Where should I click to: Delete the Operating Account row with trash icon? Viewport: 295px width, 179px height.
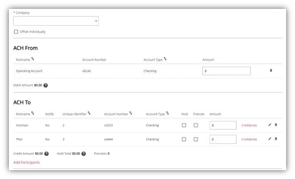(271, 70)
